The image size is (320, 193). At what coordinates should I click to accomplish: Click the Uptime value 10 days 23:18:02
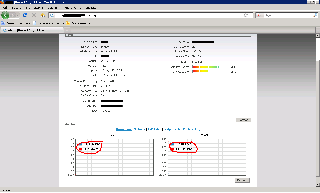111,70
